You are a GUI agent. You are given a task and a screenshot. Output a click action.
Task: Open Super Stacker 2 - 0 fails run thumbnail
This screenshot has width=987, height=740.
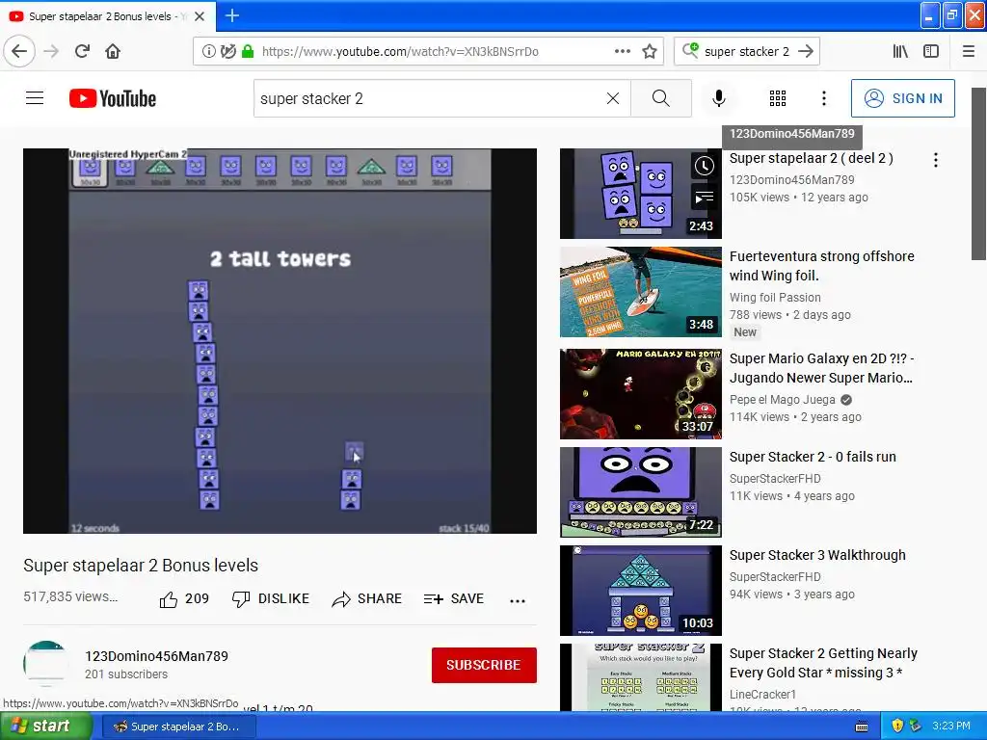coord(640,492)
